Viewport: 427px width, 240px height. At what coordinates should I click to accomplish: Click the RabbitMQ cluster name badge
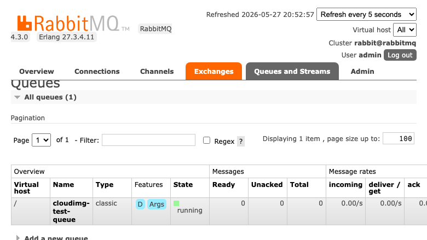pos(155,29)
